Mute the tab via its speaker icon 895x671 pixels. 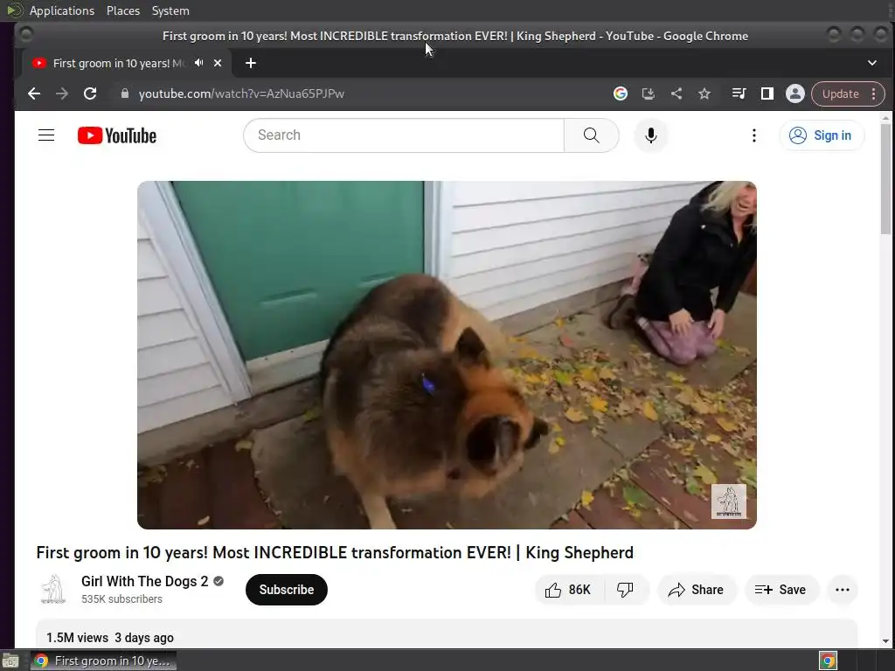[198, 63]
